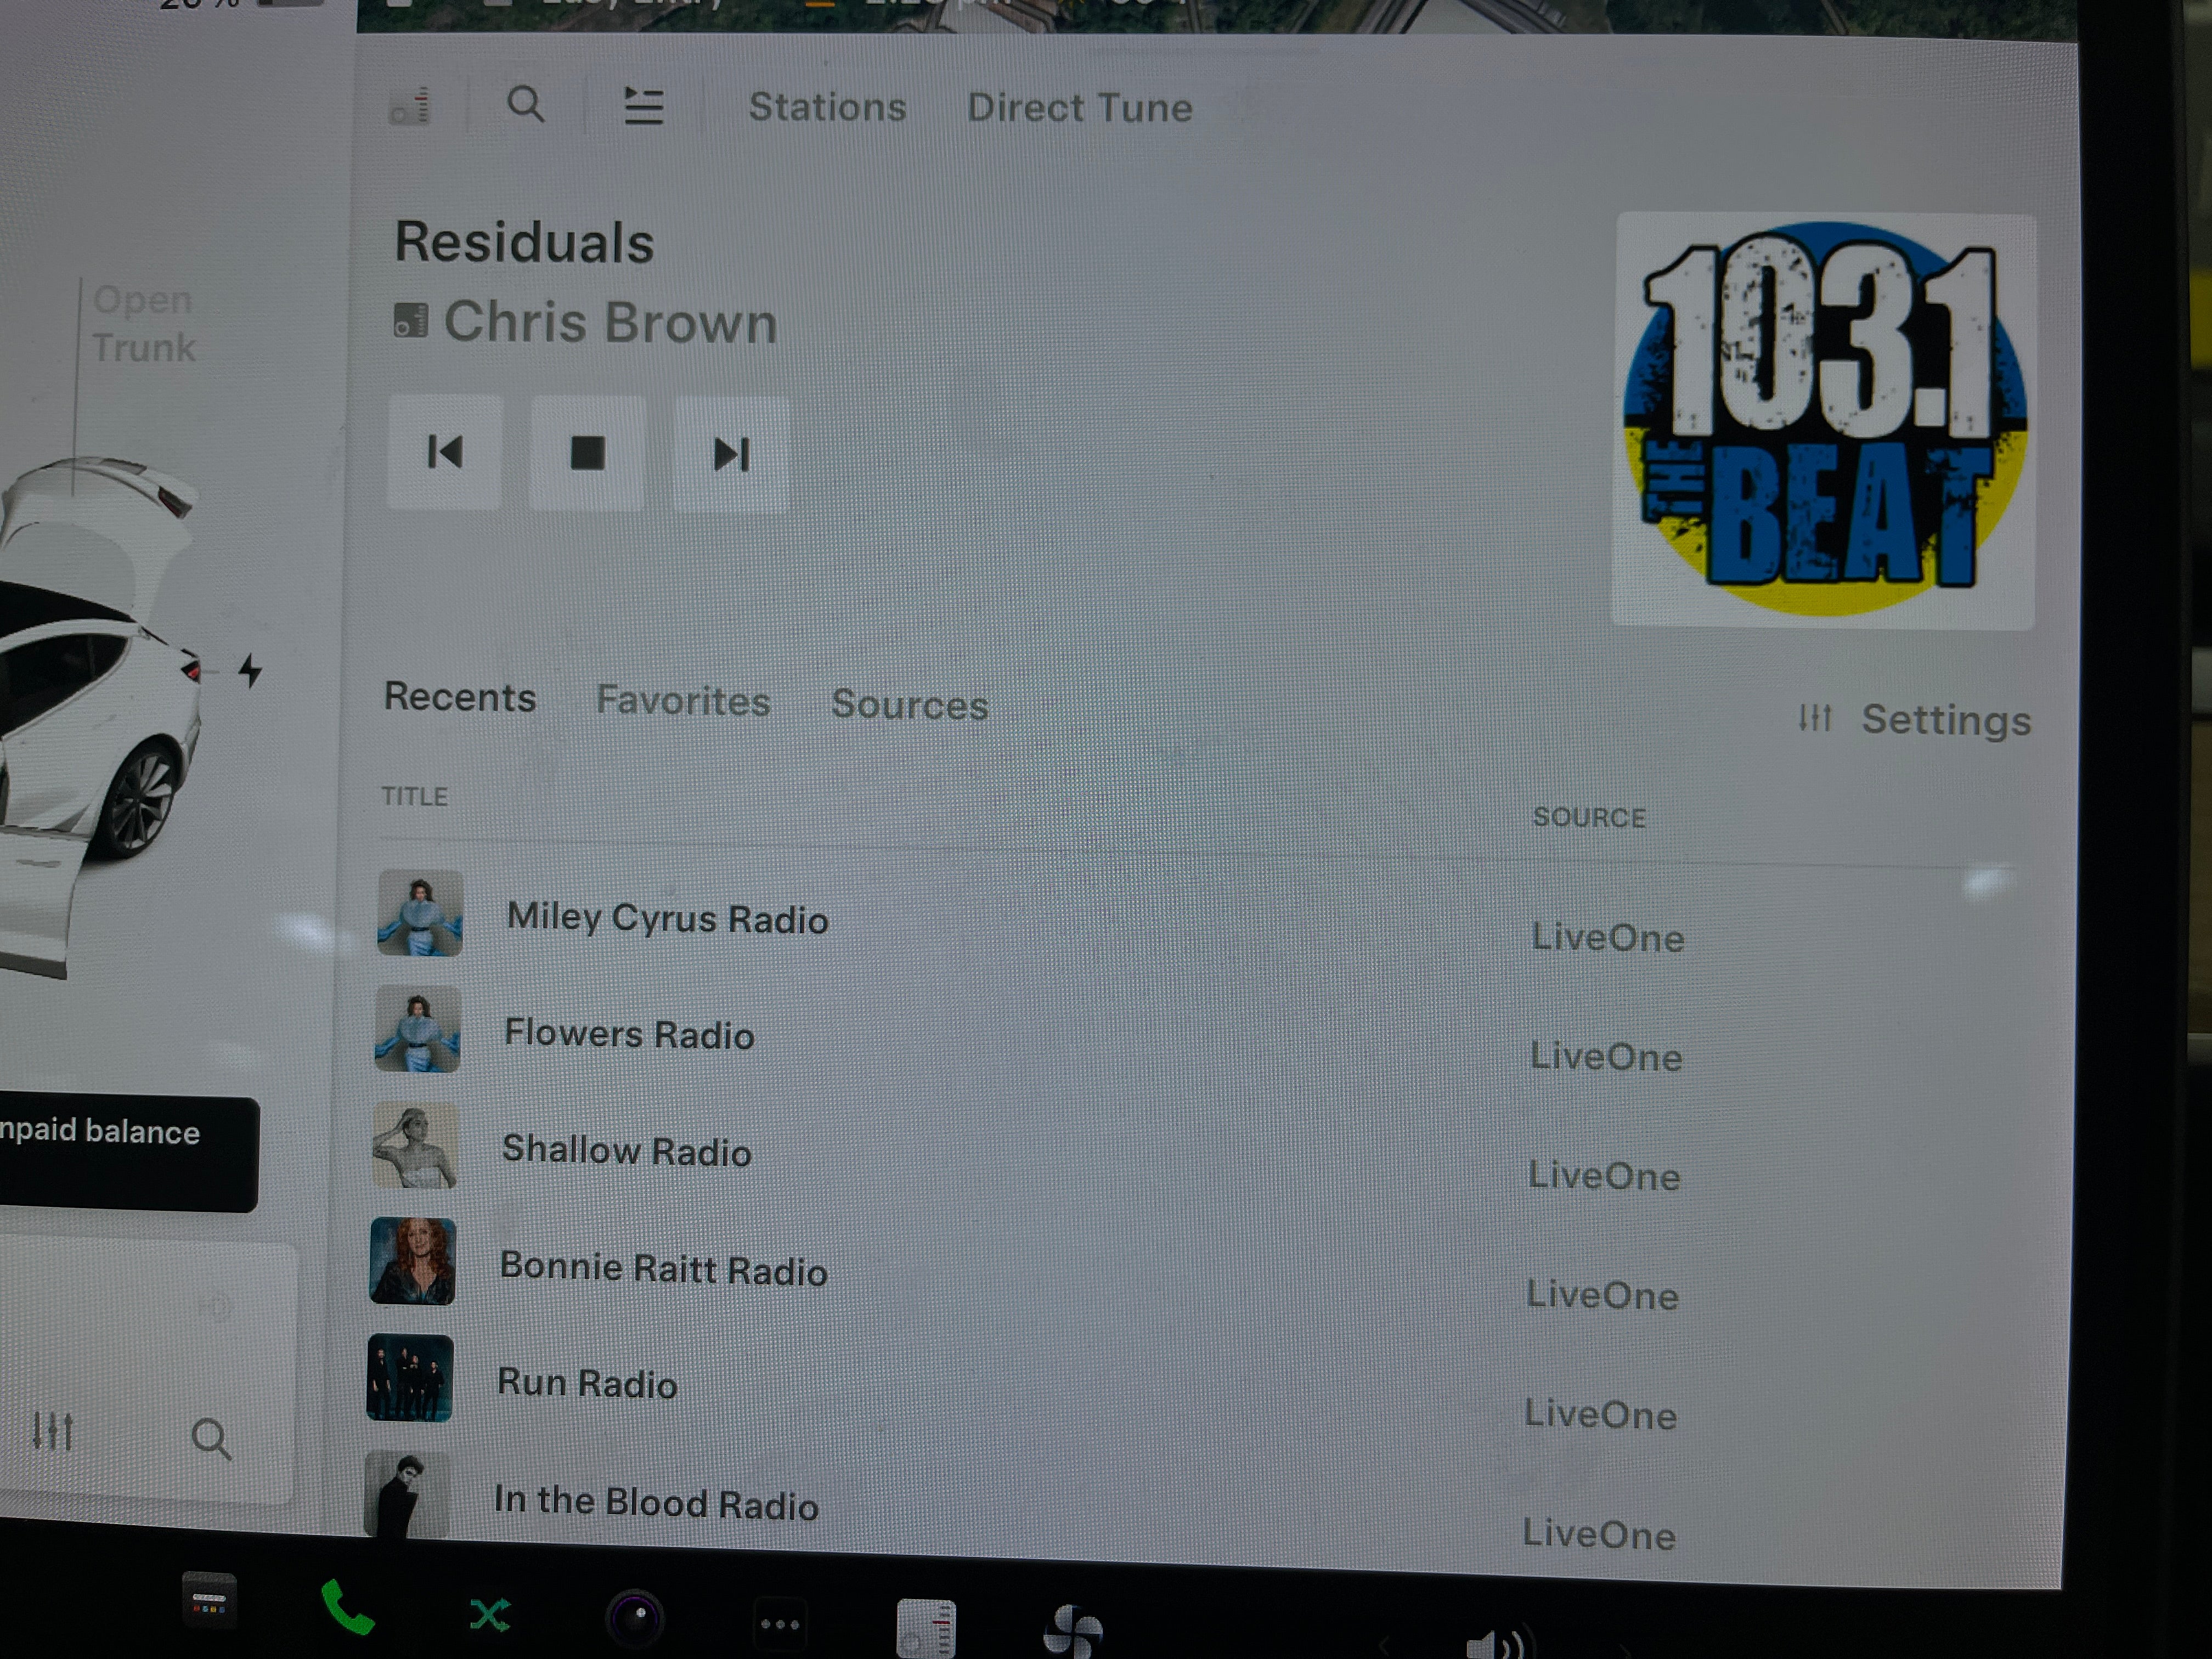Viewport: 2212px width, 1659px height.
Task: Click the Run Radio thumbnail
Action: coord(410,1378)
